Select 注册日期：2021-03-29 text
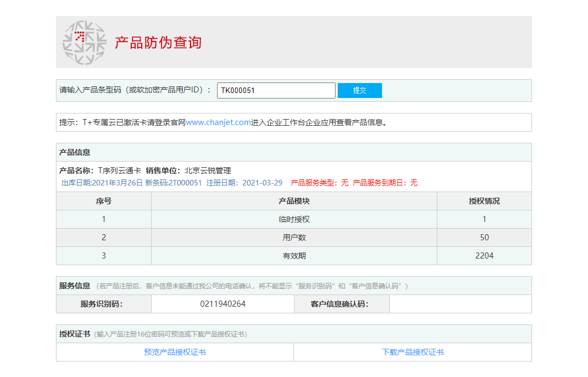588x377 pixels. [244, 183]
